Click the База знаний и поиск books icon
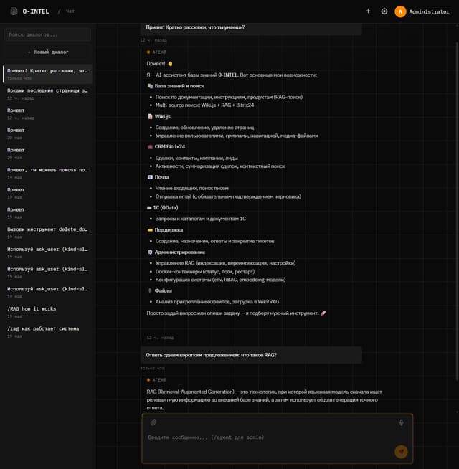This screenshot has height=469, width=459. 150,86
